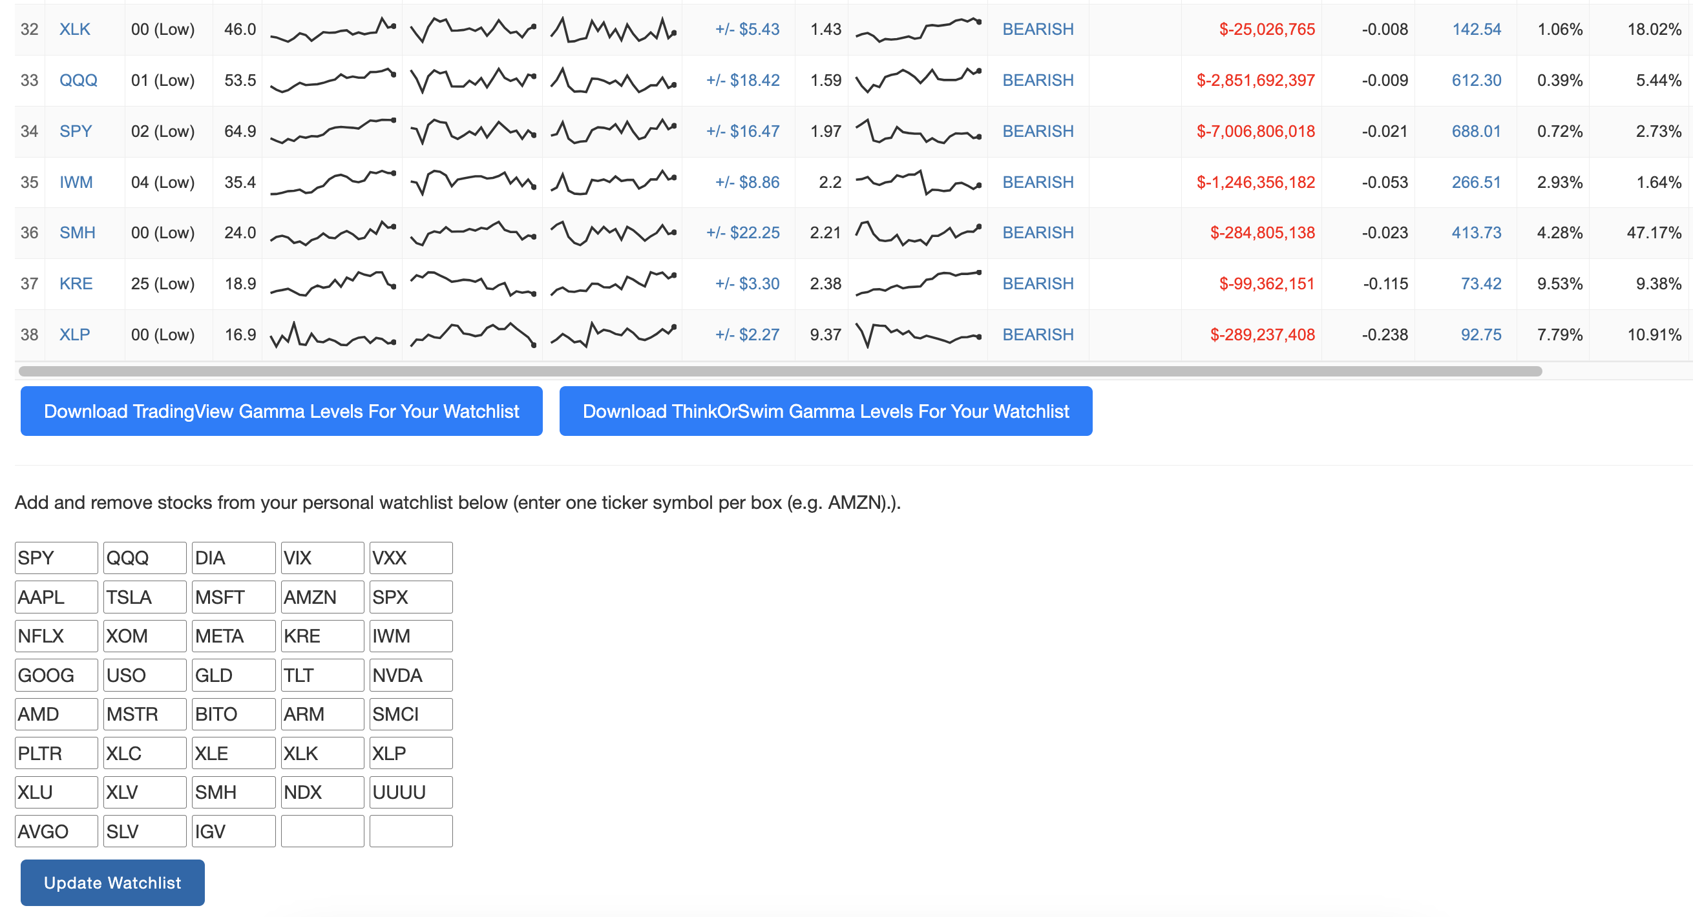Viewport: 1693px width, 917px height.
Task: Click the watchlist field with TSLA
Action: click(x=145, y=597)
